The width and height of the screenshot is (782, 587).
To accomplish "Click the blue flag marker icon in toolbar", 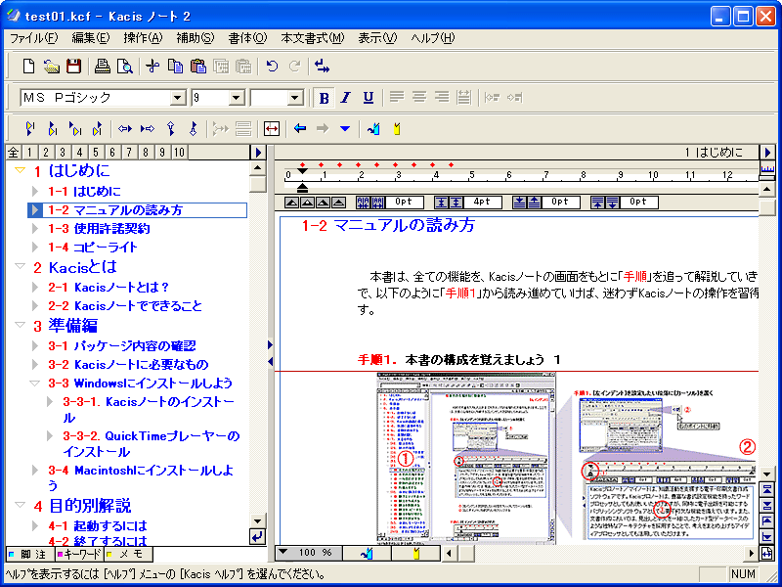I will pyautogui.click(x=374, y=129).
